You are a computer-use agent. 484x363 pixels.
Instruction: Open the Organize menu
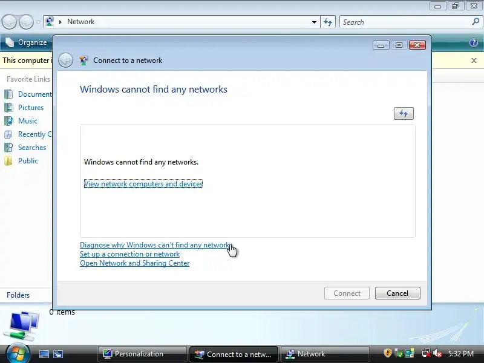pyautogui.click(x=27, y=42)
